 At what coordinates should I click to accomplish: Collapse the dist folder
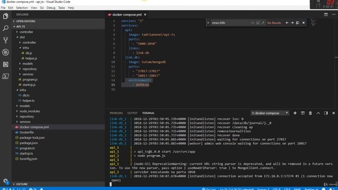[x=58, y=37]
